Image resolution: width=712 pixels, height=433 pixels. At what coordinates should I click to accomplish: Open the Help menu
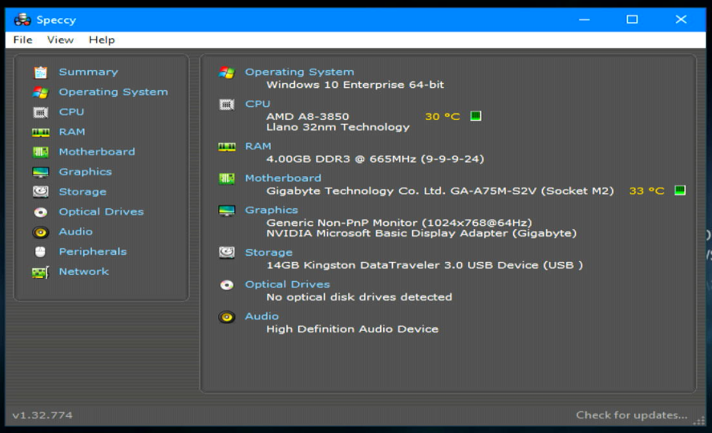(101, 40)
